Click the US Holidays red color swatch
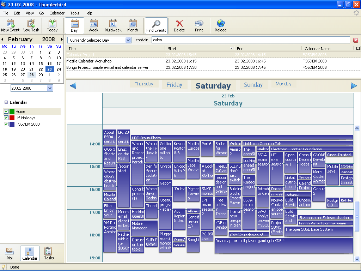The height and width of the screenshot is (271, 361). tap(12, 118)
